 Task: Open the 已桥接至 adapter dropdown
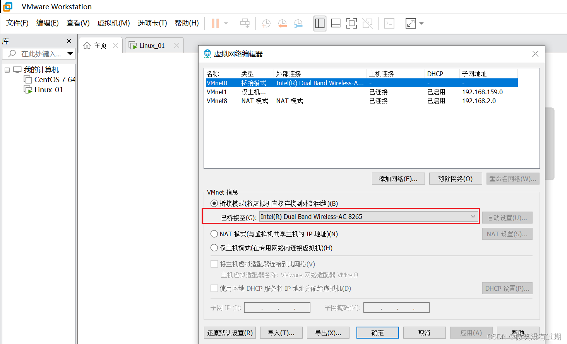coord(369,217)
